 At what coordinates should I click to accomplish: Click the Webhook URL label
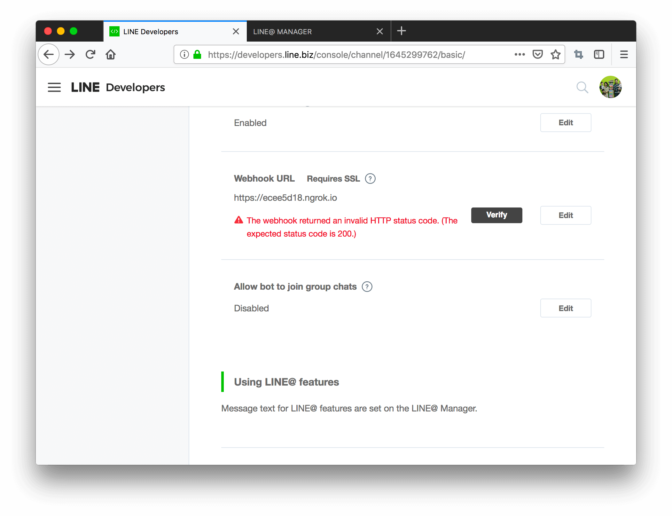[264, 179]
